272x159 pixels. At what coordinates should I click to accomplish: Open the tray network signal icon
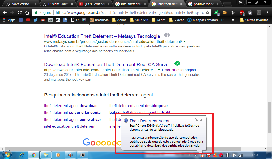240,155
